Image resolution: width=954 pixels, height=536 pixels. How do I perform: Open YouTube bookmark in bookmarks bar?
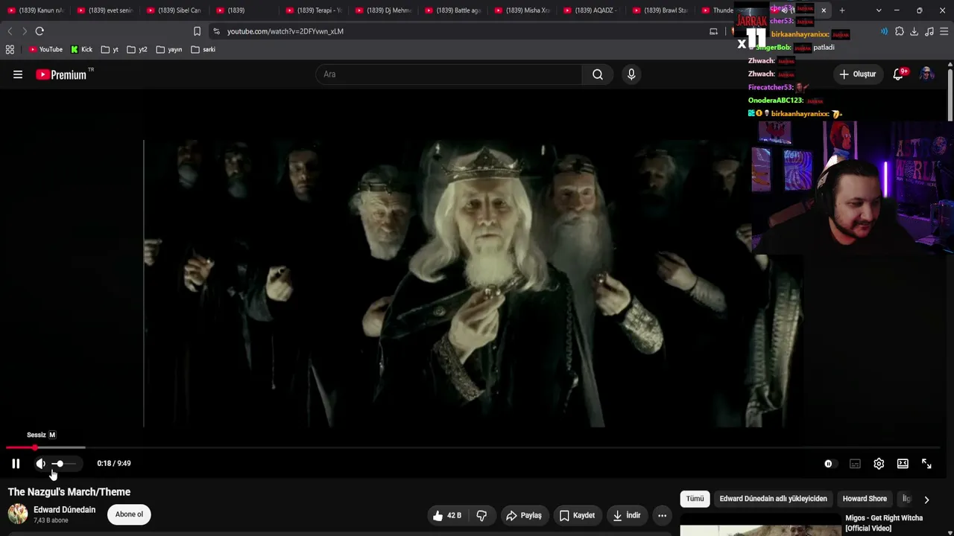[45, 50]
